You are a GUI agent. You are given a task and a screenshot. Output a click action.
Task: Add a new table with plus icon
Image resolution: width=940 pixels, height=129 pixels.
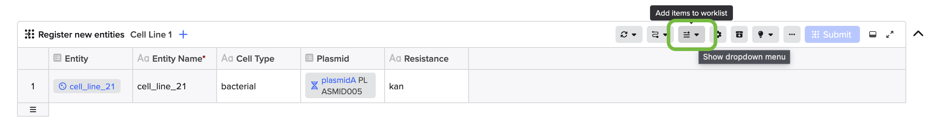point(183,34)
